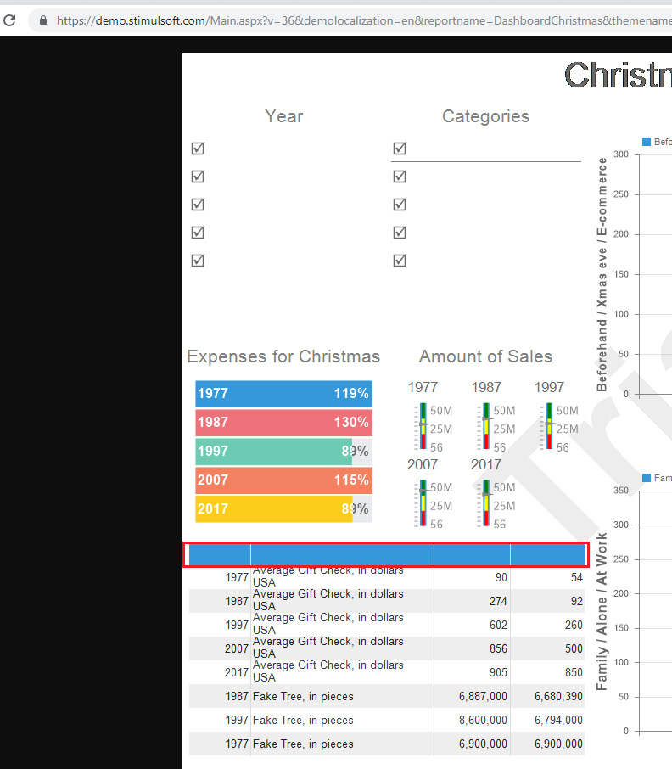Toggle the fourth checkbox under Categories
The image size is (672, 769).
(400, 232)
